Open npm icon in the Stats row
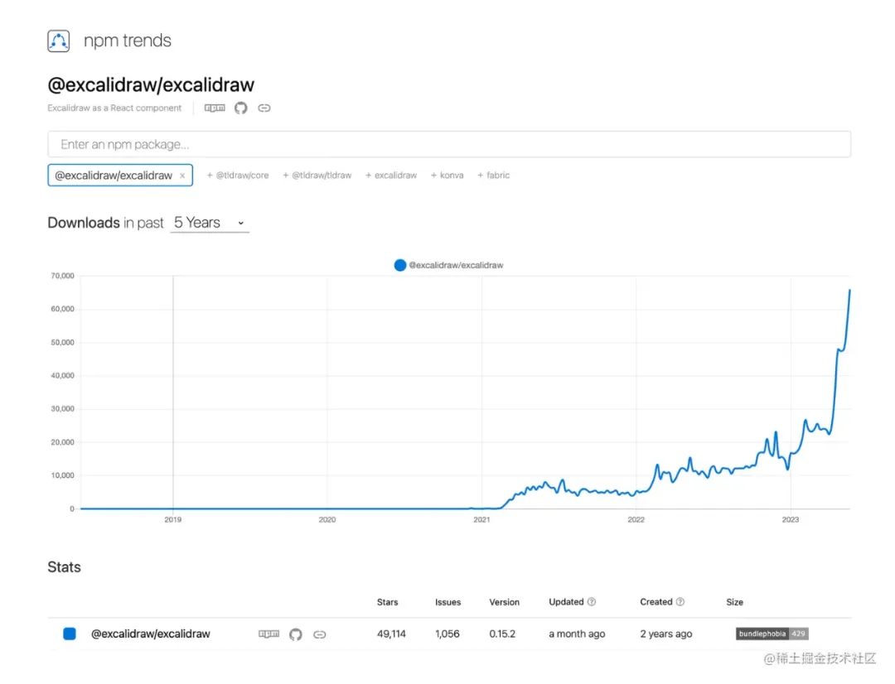The image size is (895, 684). click(x=268, y=633)
